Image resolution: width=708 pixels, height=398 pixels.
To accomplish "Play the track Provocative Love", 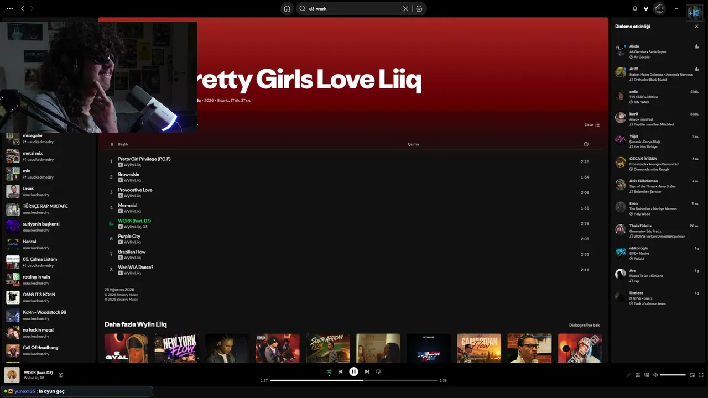I will (354, 192).
